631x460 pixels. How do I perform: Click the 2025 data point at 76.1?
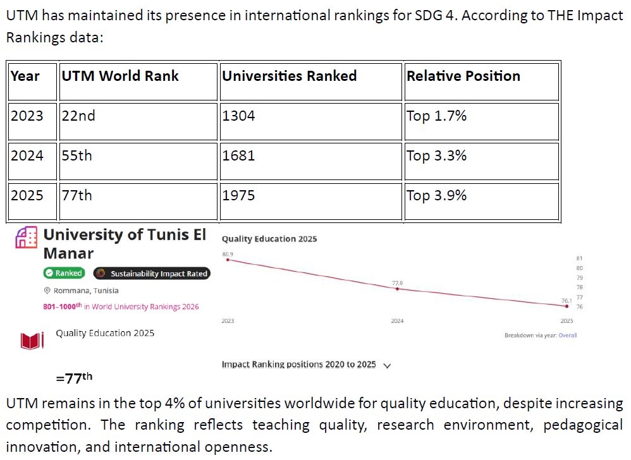coord(567,306)
